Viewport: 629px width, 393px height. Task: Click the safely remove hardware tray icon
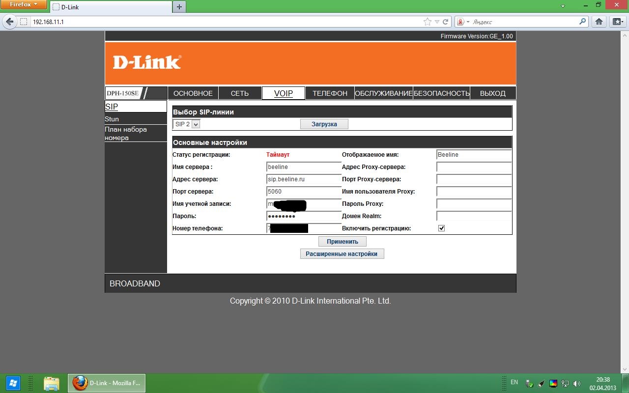(529, 383)
